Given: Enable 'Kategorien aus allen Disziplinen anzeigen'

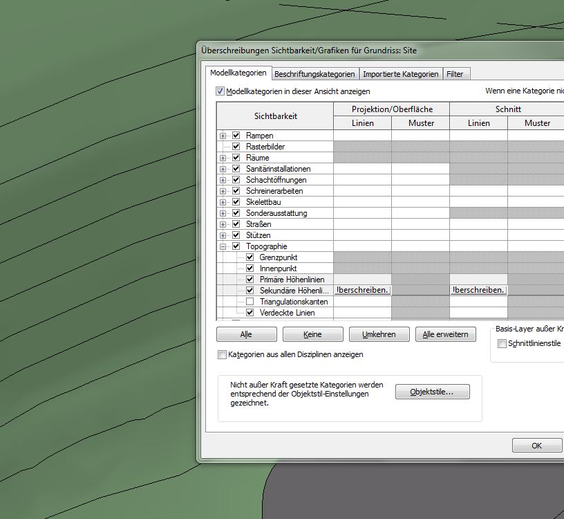Looking at the screenshot, I should [222, 355].
